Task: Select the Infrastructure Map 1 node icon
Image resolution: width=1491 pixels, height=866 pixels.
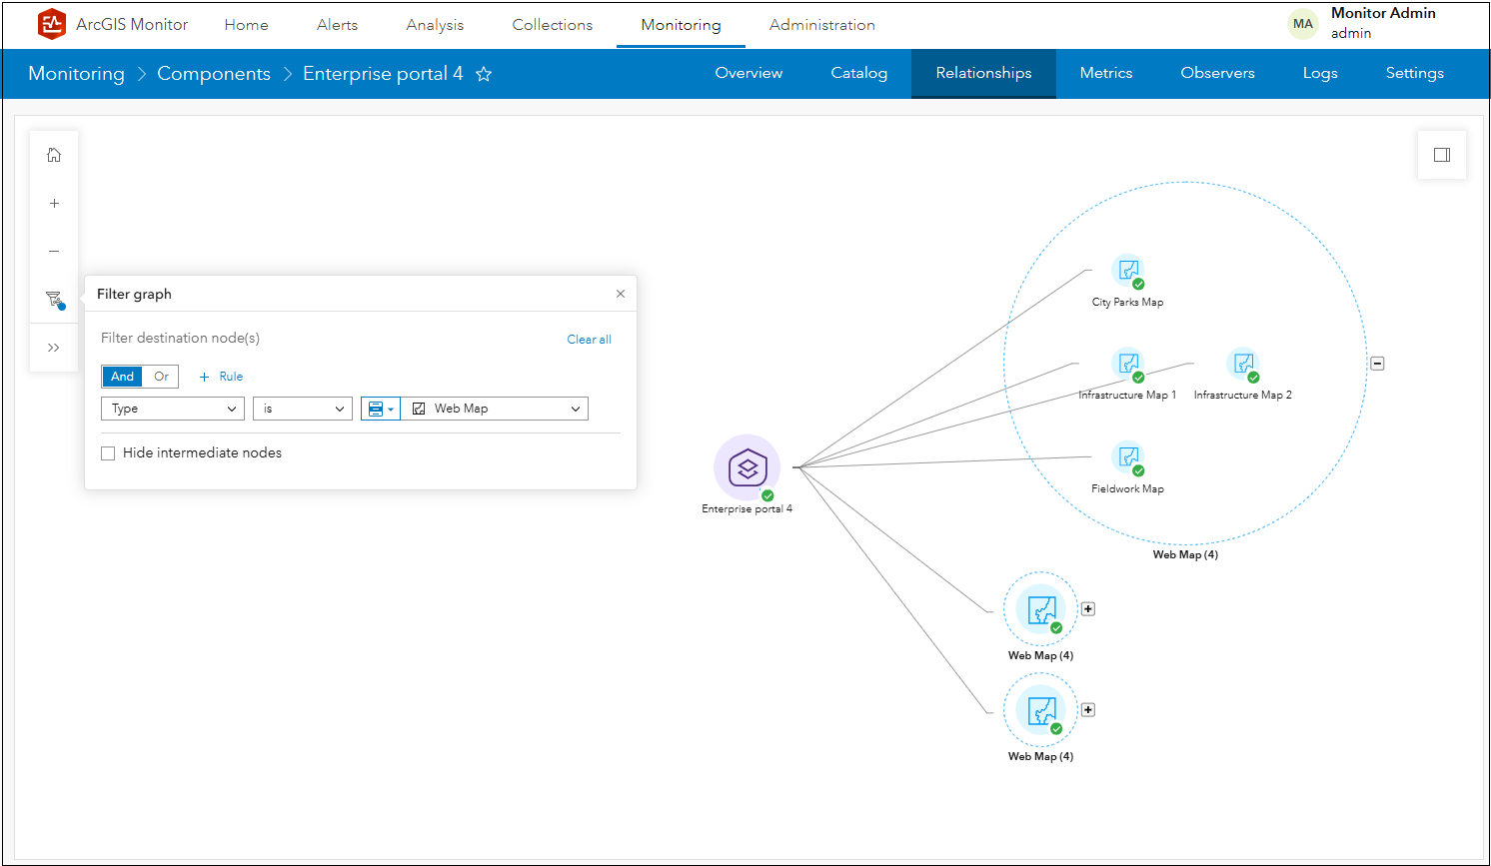Action: (1128, 364)
